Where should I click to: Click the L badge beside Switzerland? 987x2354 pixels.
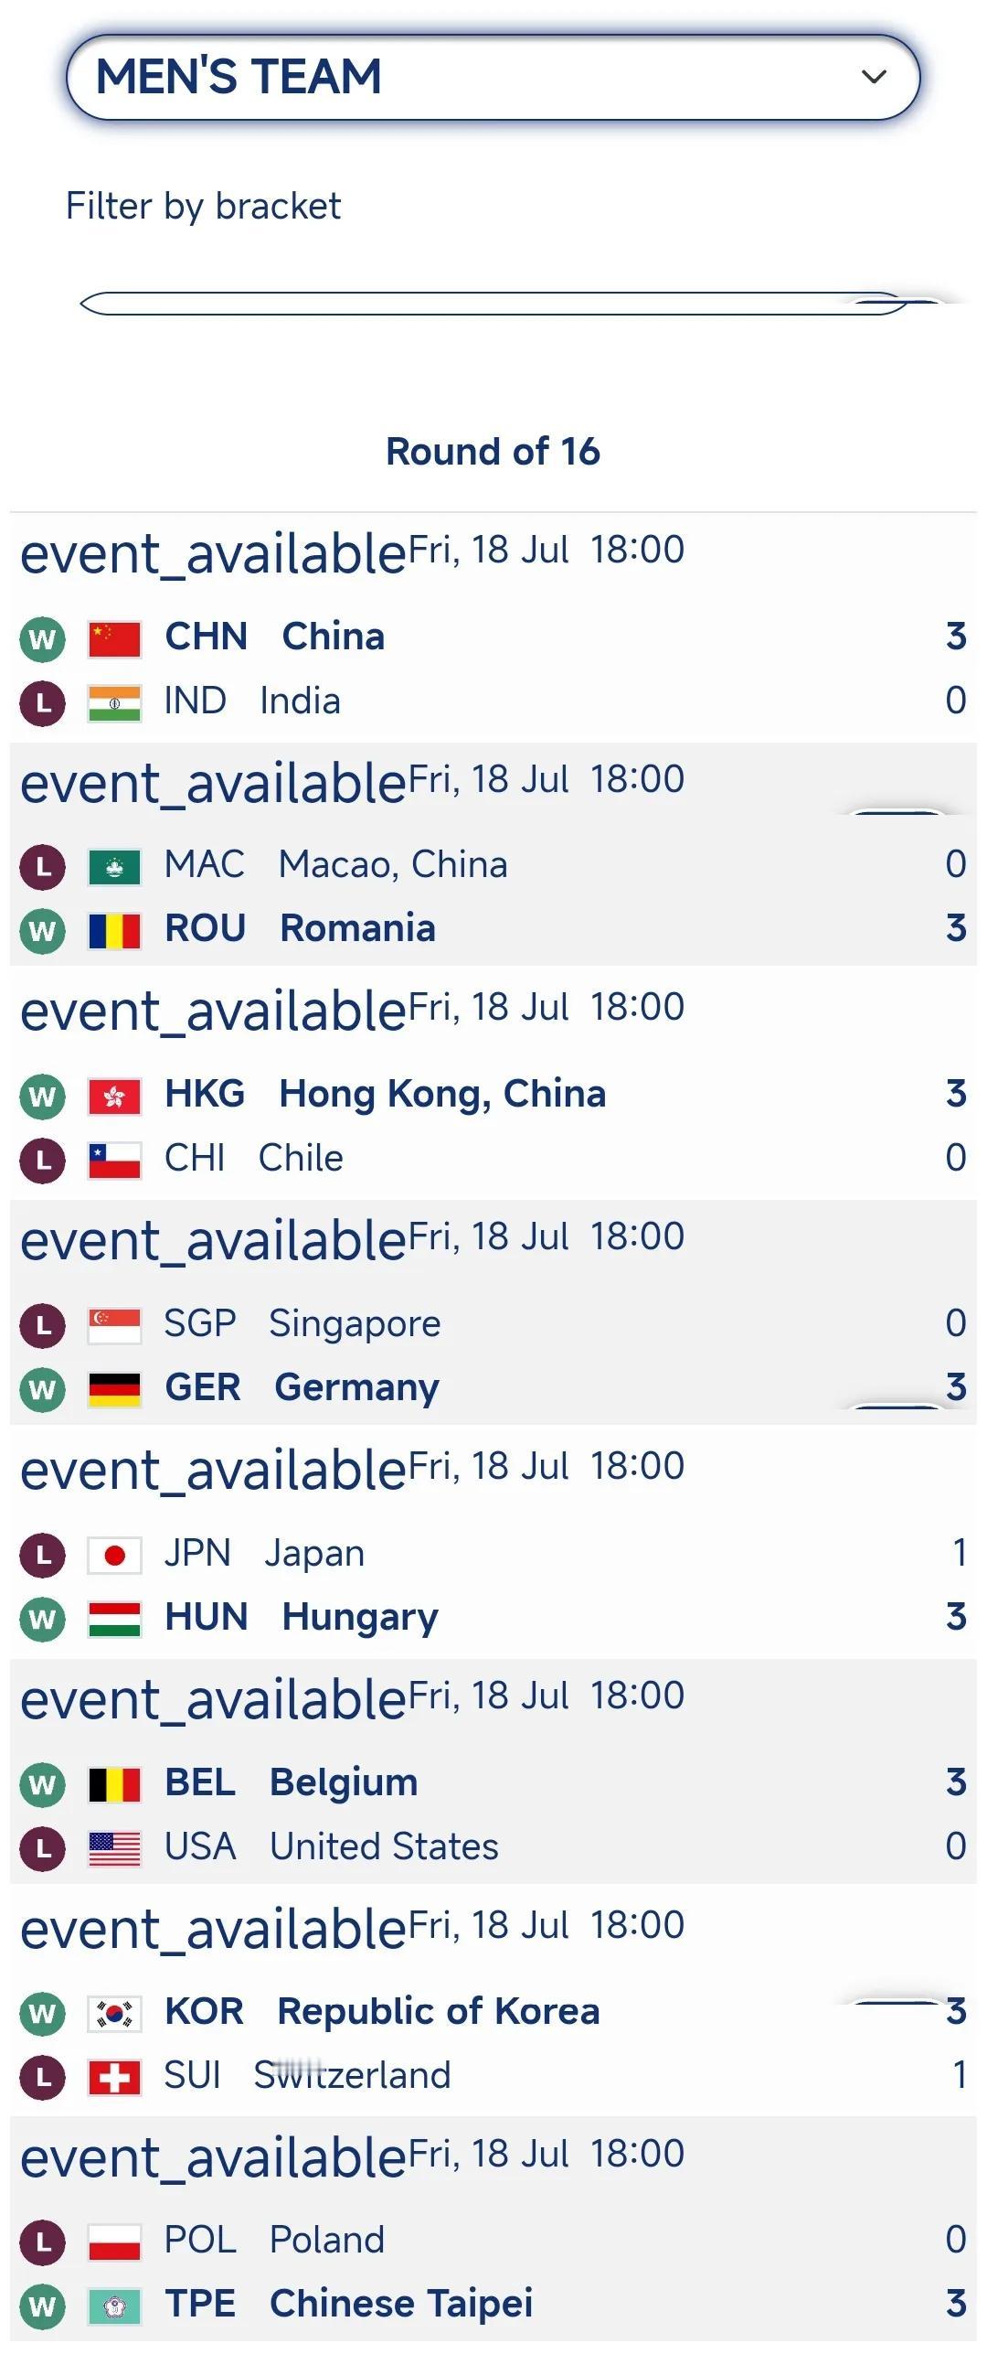[x=42, y=2077]
